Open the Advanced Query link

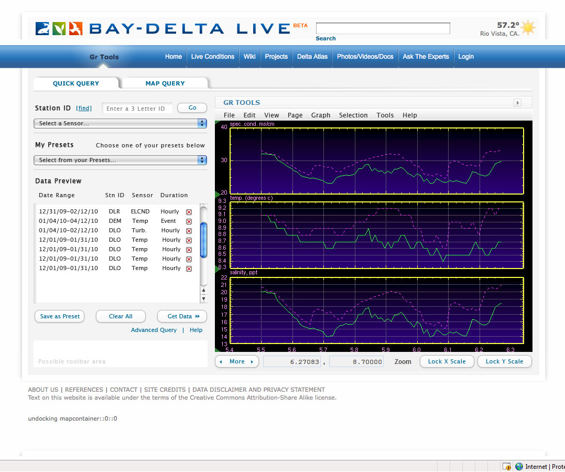tap(154, 330)
